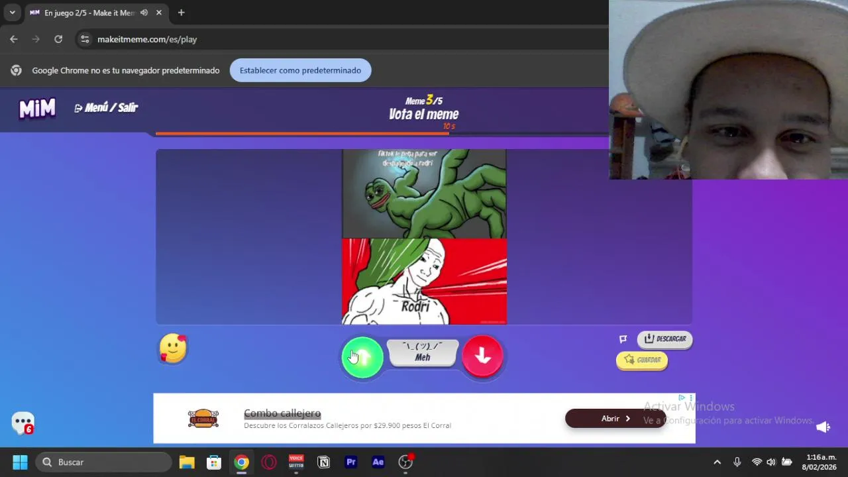Click the microphone tray icon

point(737,462)
